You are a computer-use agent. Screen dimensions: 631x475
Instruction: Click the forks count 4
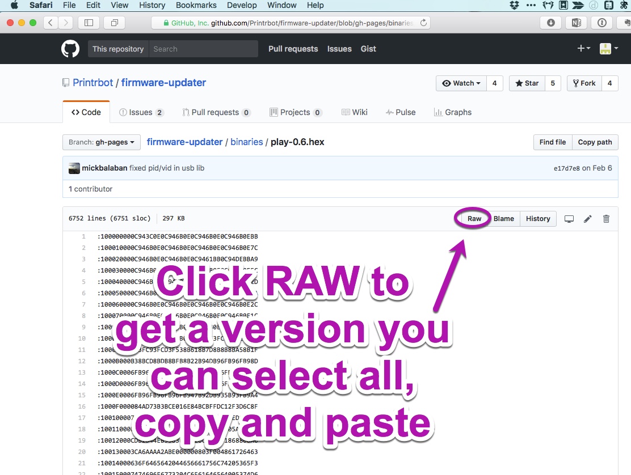pos(609,83)
